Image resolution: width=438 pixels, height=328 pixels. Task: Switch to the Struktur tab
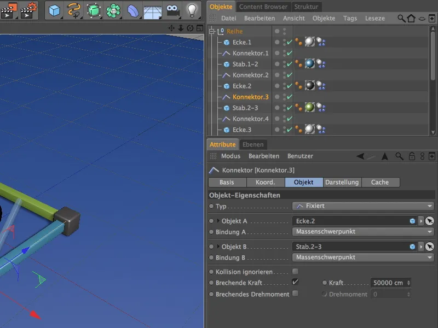(306, 7)
